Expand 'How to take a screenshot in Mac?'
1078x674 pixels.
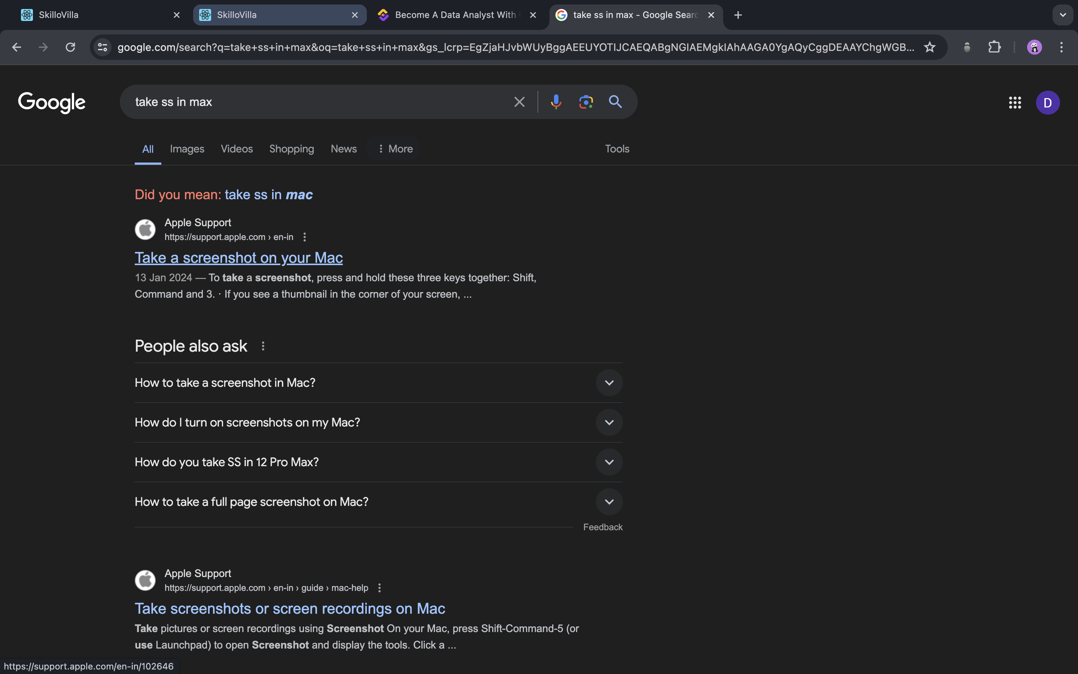609,382
